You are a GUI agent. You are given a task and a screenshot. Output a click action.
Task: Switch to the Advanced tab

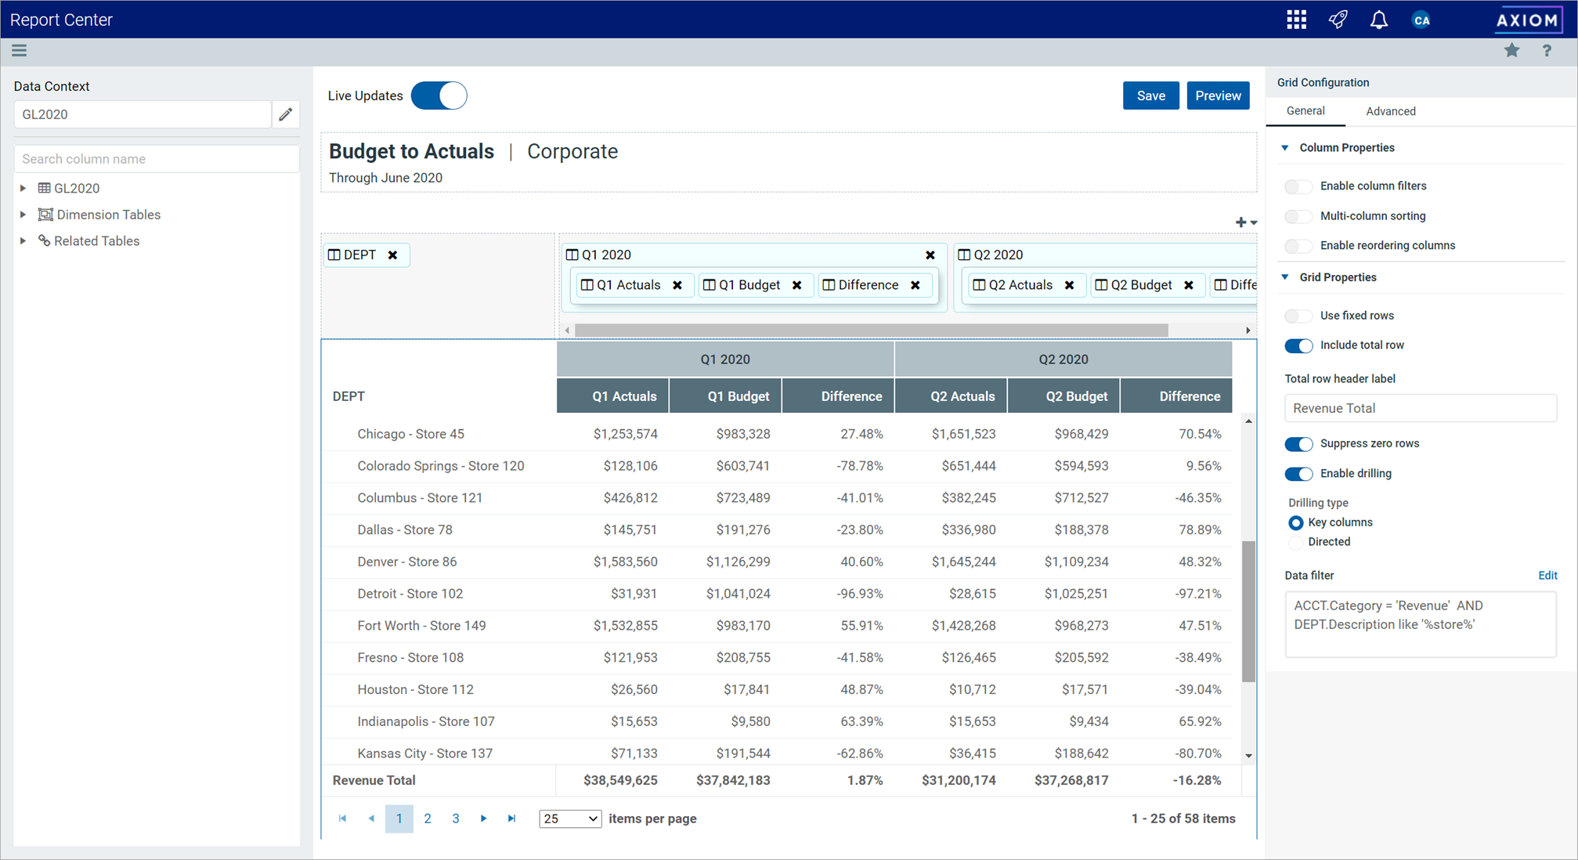(1391, 111)
